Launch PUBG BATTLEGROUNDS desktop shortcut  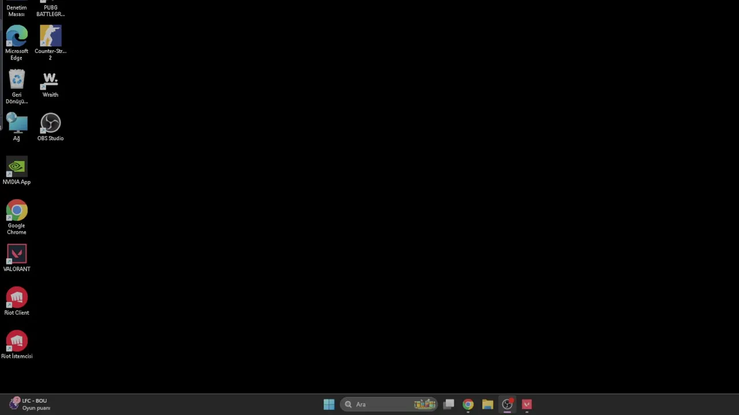point(50,9)
